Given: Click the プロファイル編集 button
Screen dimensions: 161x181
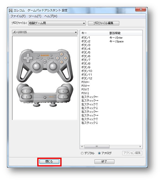Looking at the screenshot, I should point(104,23).
